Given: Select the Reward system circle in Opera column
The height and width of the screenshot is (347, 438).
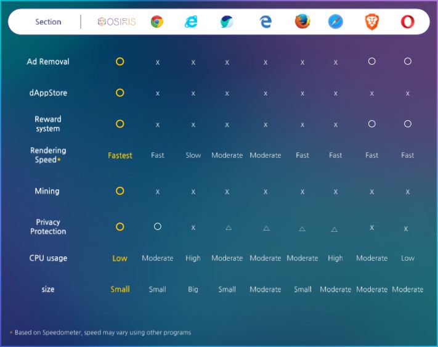Looking at the screenshot, I should [x=408, y=124].
